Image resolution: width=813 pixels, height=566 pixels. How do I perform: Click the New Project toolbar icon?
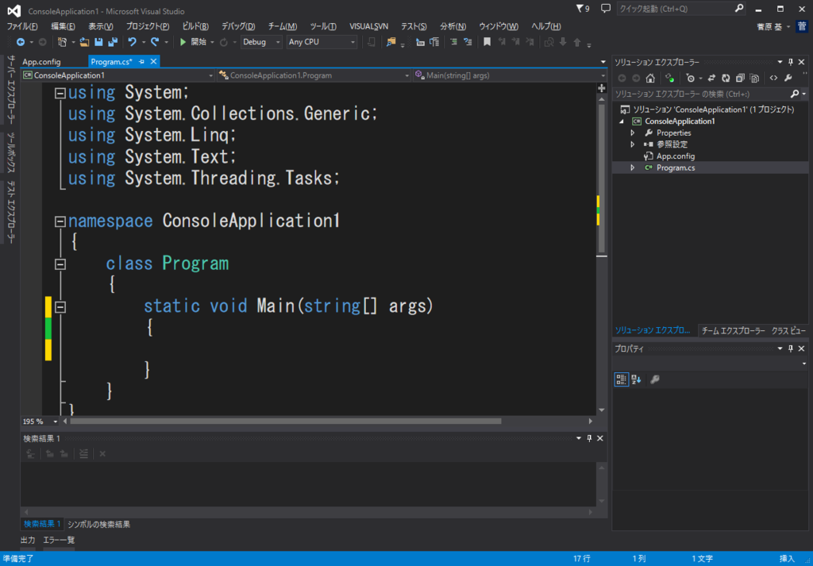pyautogui.click(x=62, y=42)
